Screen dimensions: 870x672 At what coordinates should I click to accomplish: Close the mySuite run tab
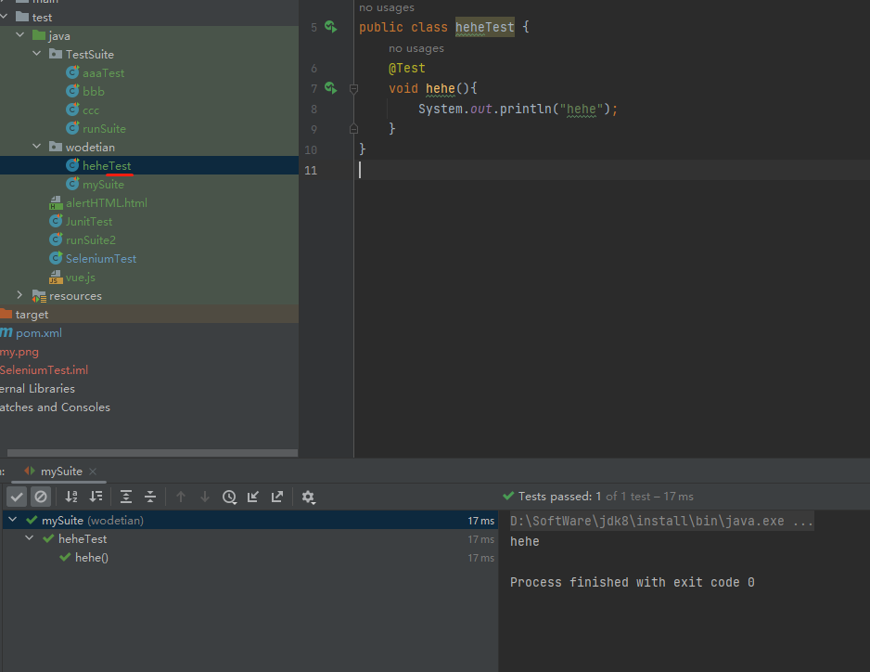91,471
